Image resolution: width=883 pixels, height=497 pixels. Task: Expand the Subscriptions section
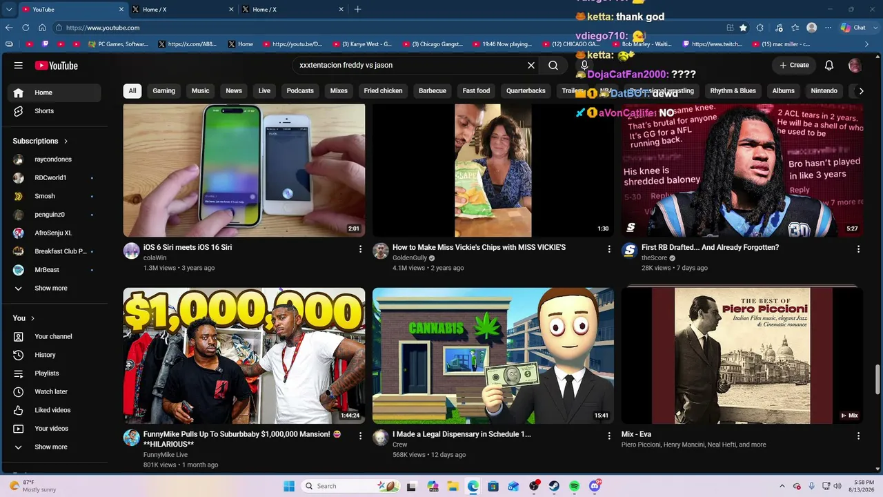pos(41,141)
